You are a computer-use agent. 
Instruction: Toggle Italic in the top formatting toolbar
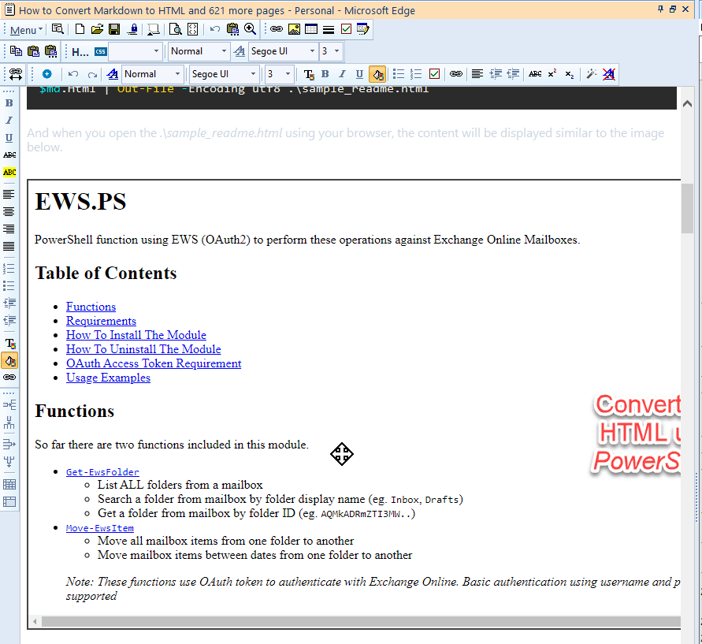click(343, 74)
